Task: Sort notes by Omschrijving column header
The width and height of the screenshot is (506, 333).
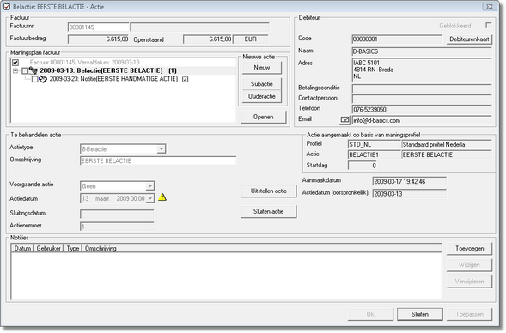Action: click(262, 248)
